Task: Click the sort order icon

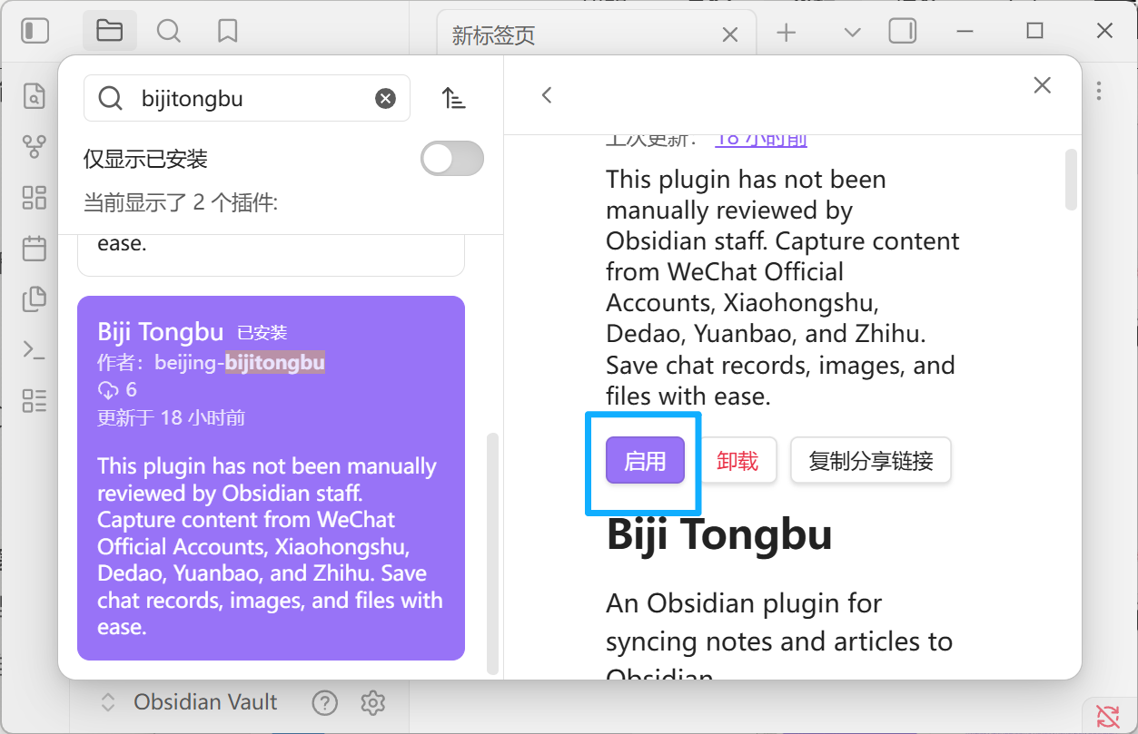Action: coord(453,98)
